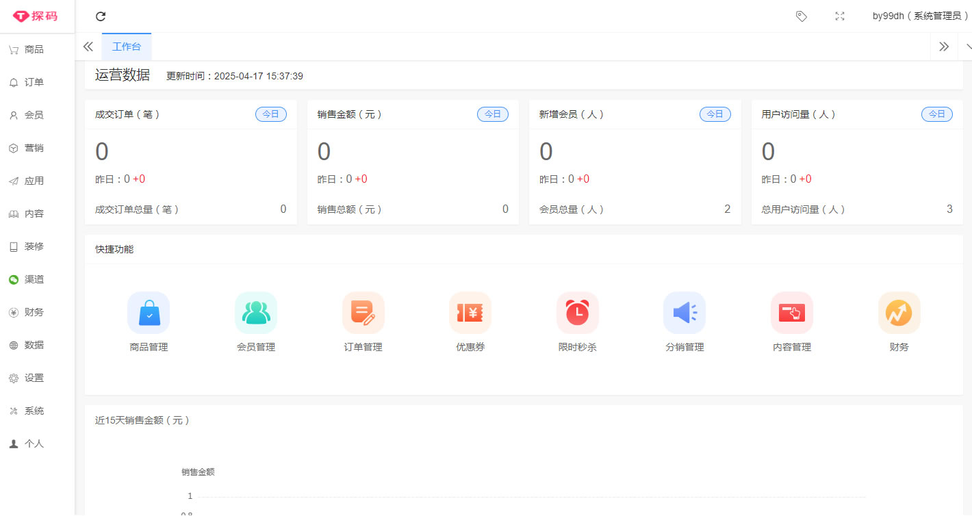
Task: Click the 会员总量（人） label
Action: [572, 209]
